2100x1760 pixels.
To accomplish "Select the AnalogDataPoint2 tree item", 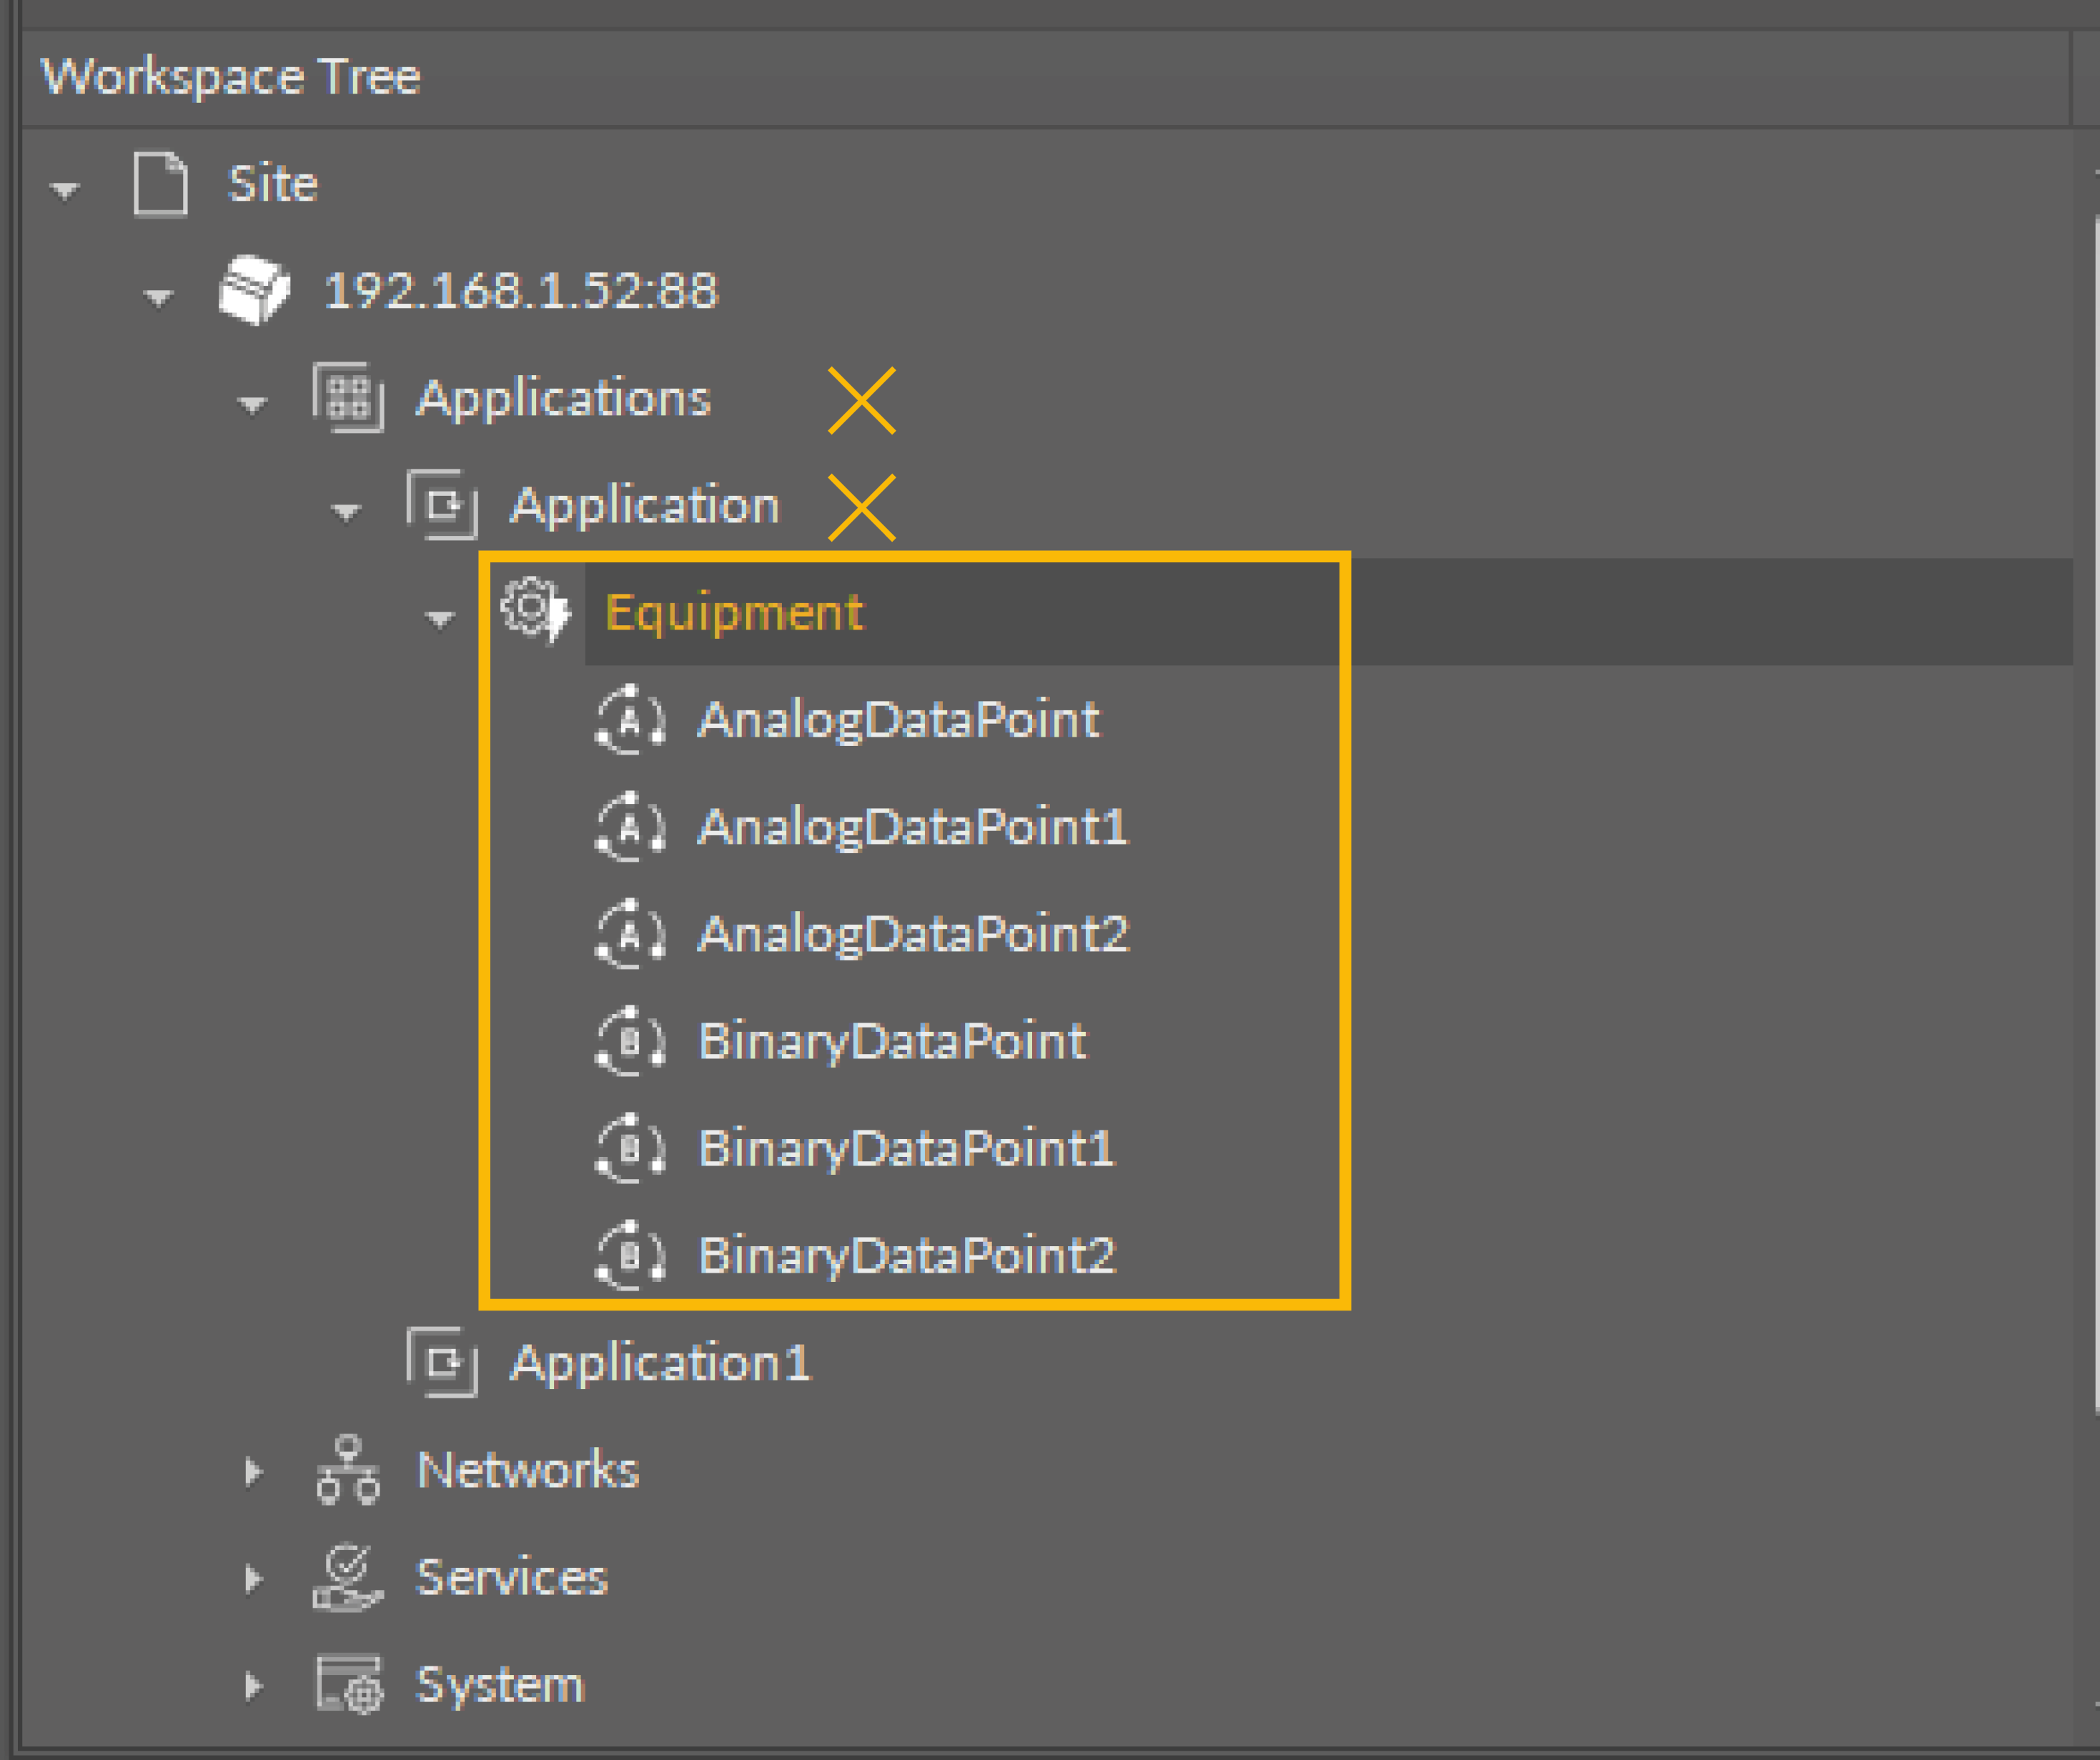I will pos(912,934).
